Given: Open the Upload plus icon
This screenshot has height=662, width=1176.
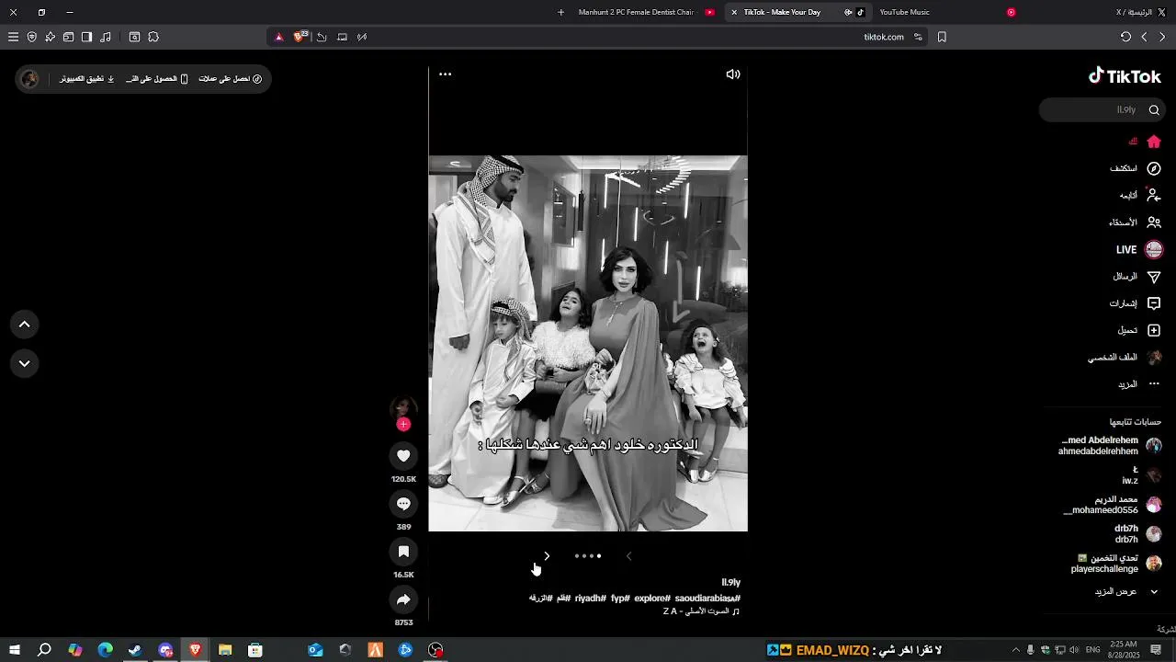Looking at the screenshot, I should (1154, 330).
